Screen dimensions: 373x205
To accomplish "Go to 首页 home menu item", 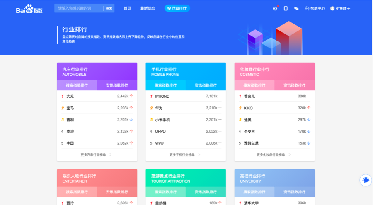I will (127, 8).
